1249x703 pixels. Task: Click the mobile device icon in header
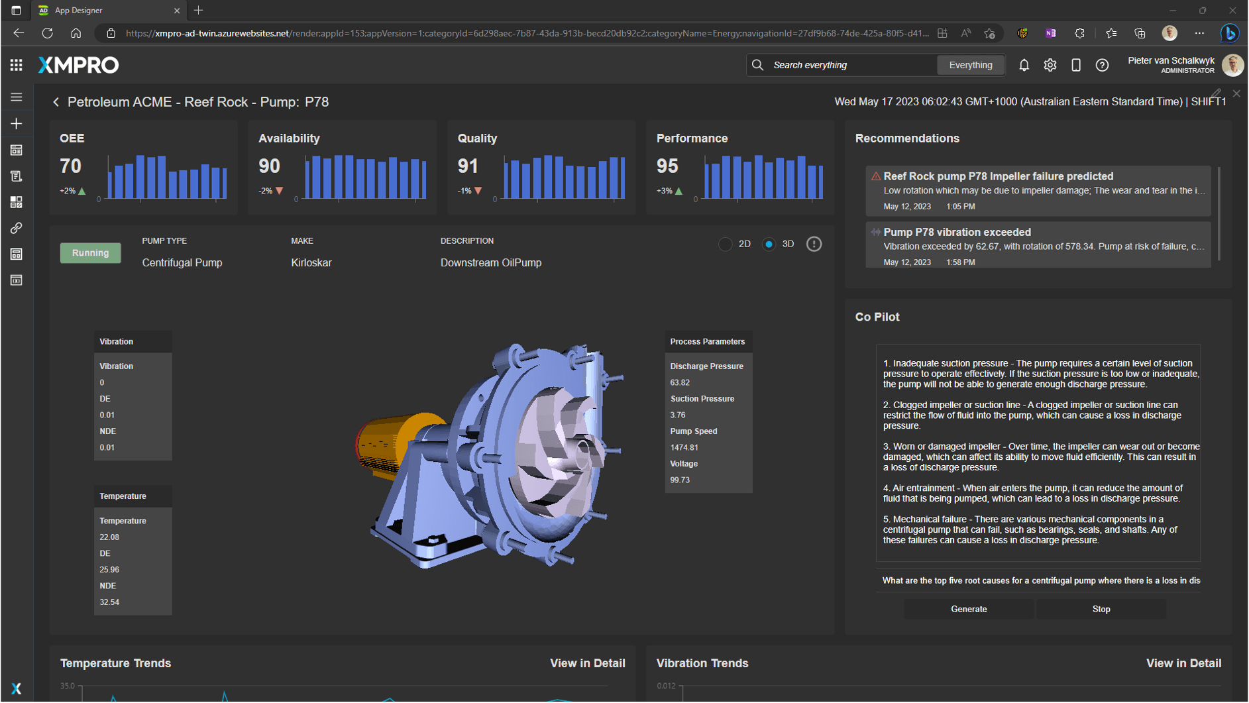[1075, 65]
